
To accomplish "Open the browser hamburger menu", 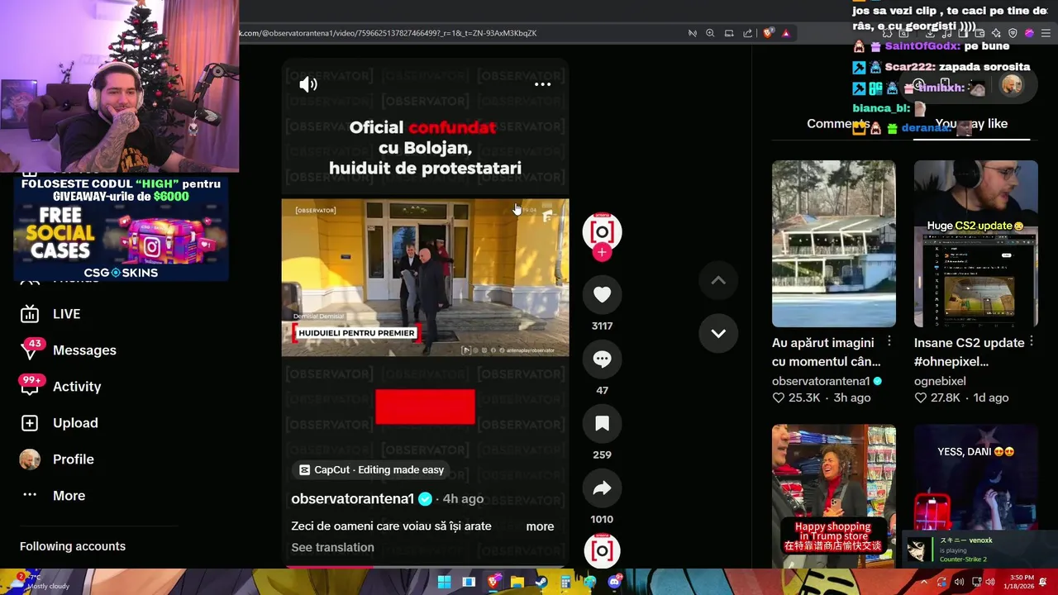I will pyautogui.click(x=1046, y=33).
